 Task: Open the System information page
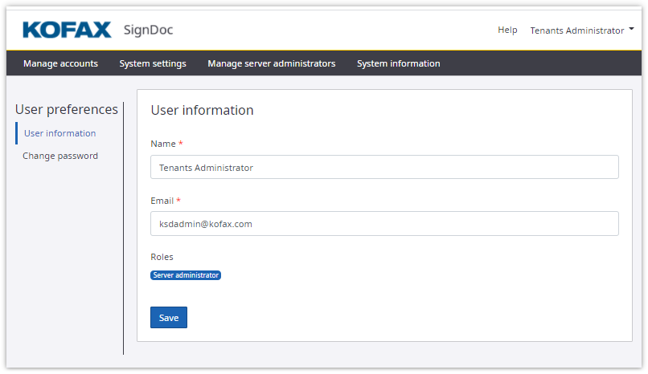tap(398, 63)
